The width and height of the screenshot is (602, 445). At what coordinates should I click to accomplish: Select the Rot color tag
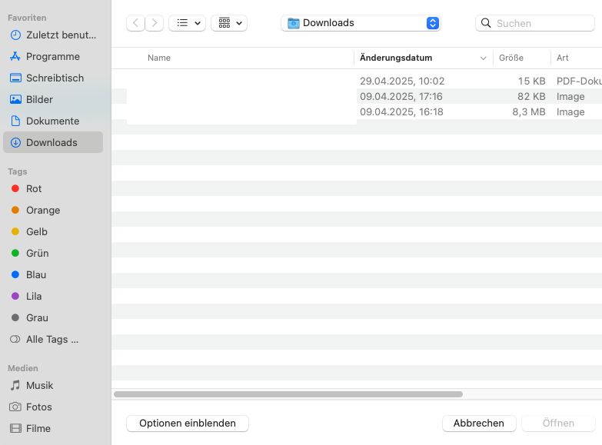(x=34, y=188)
